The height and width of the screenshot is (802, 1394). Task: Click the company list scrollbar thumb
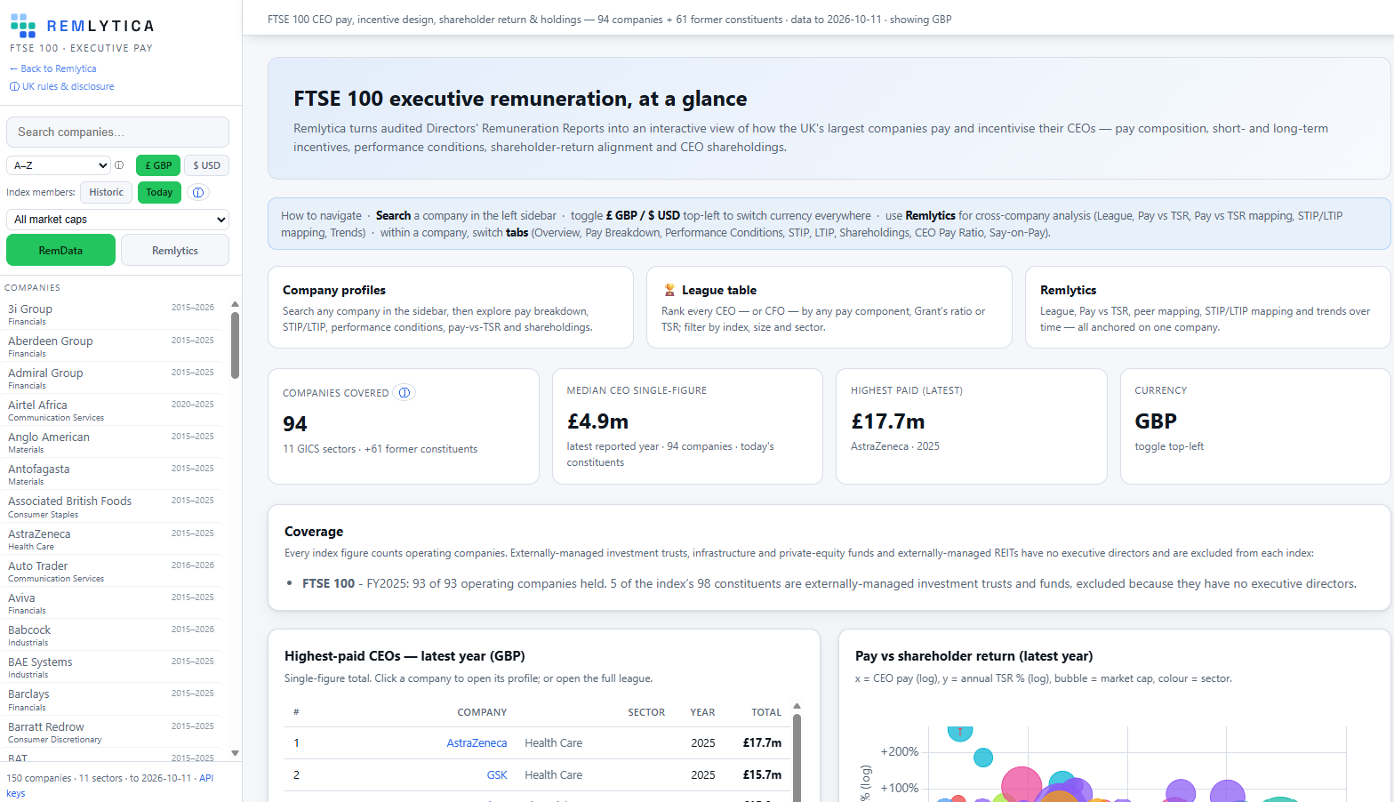click(235, 345)
